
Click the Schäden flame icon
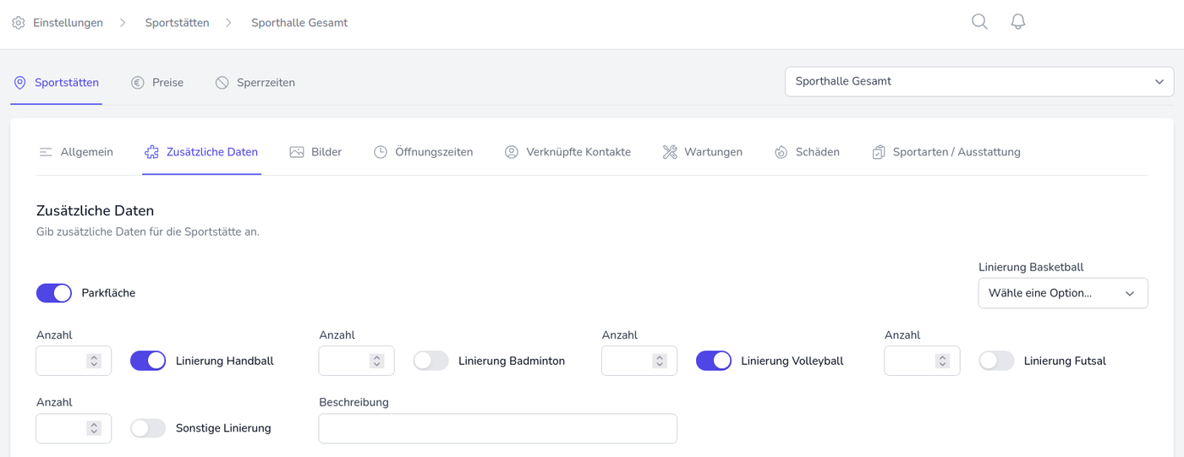click(x=781, y=152)
